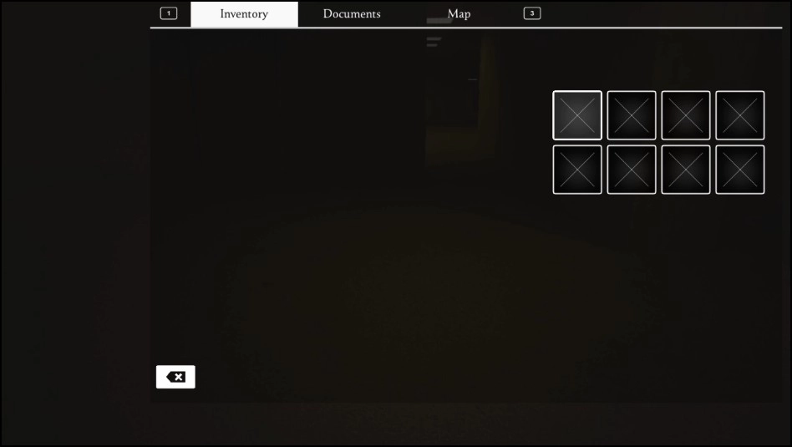The width and height of the screenshot is (792, 447).
Task: Switch to the Documents tab
Action: tap(352, 14)
